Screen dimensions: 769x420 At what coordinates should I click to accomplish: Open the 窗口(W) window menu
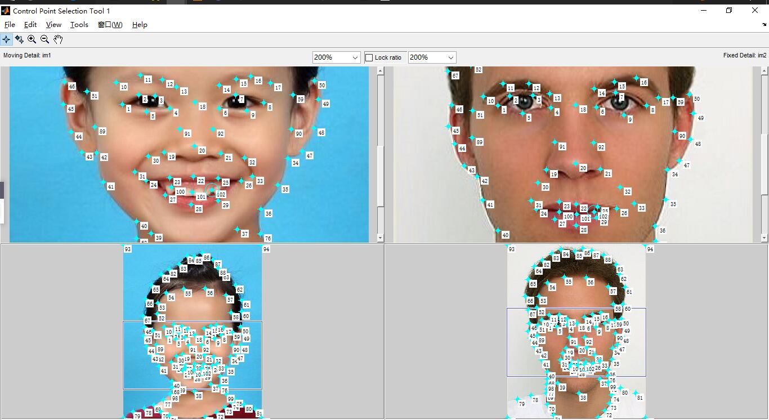[110, 25]
